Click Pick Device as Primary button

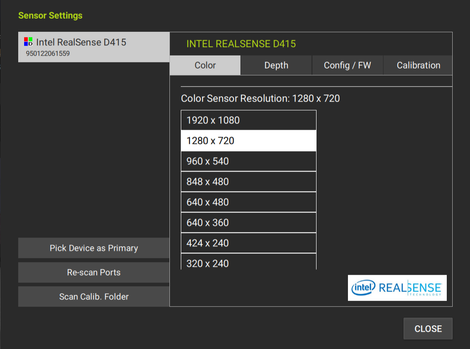[x=94, y=248]
